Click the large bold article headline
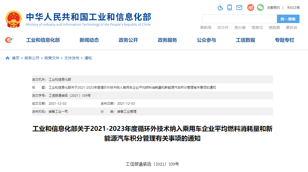 click(153, 134)
